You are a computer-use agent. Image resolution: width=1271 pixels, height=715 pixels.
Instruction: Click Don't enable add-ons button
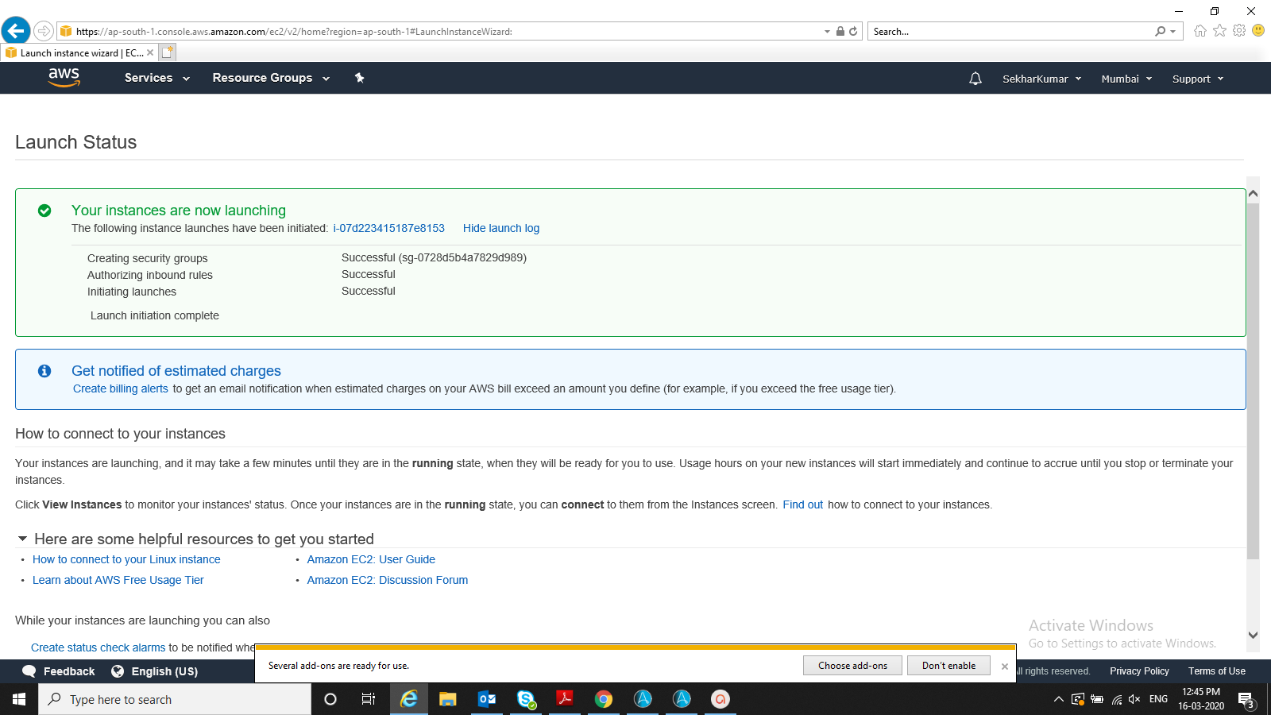pos(948,666)
